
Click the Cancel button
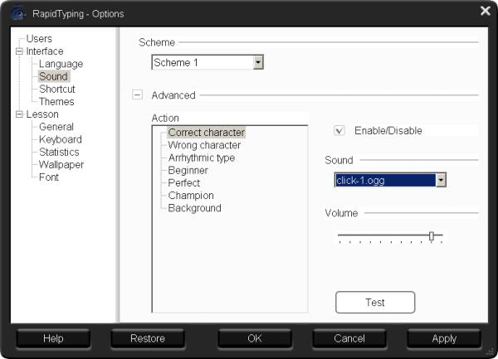pos(349,338)
